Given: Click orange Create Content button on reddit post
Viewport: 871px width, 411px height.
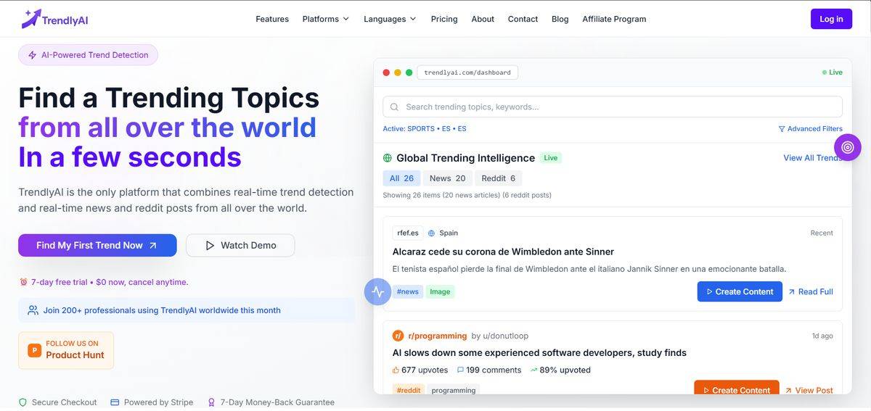Looking at the screenshot, I should pyautogui.click(x=736, y=389).
